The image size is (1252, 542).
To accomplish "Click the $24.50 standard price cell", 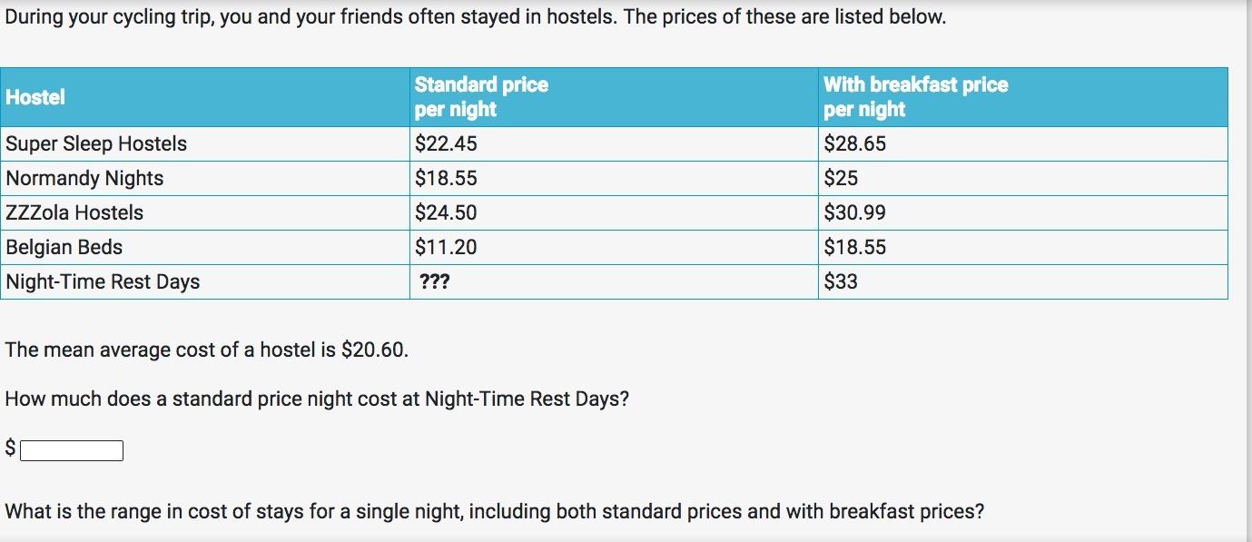I will point(446,212).
